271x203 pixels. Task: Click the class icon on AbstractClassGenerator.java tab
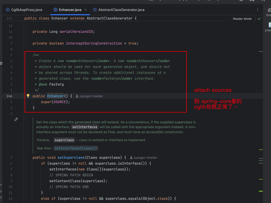[95, 10]
